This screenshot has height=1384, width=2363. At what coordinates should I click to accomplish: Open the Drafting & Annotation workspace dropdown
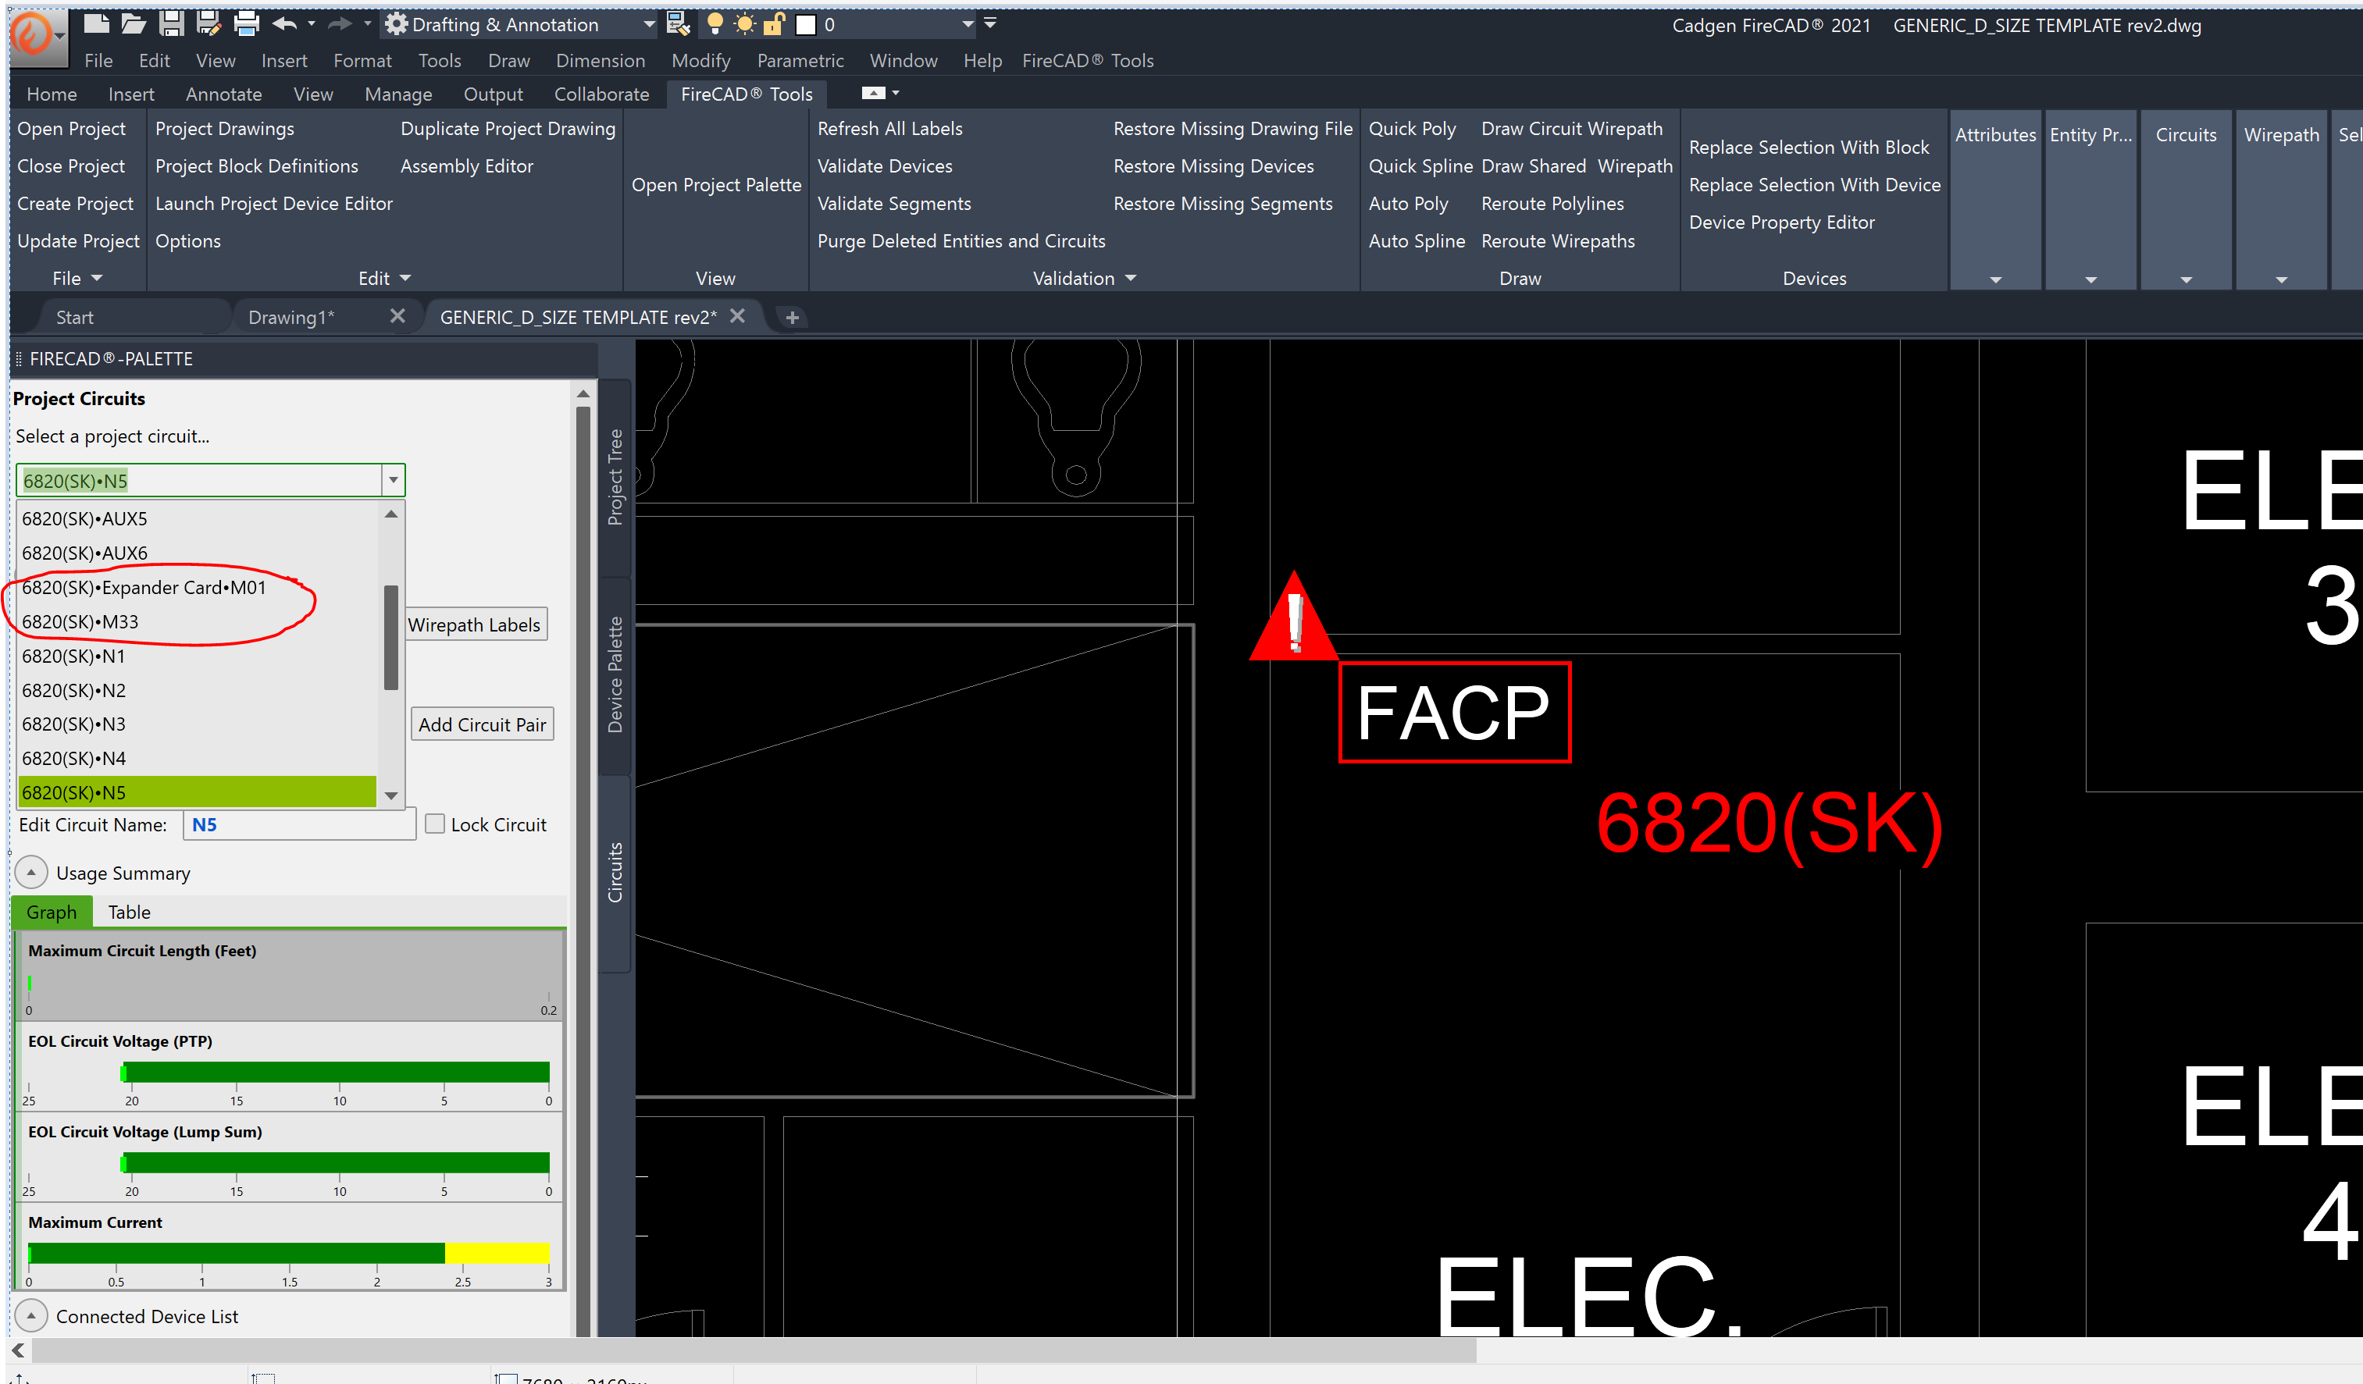[x=649, y=25]
